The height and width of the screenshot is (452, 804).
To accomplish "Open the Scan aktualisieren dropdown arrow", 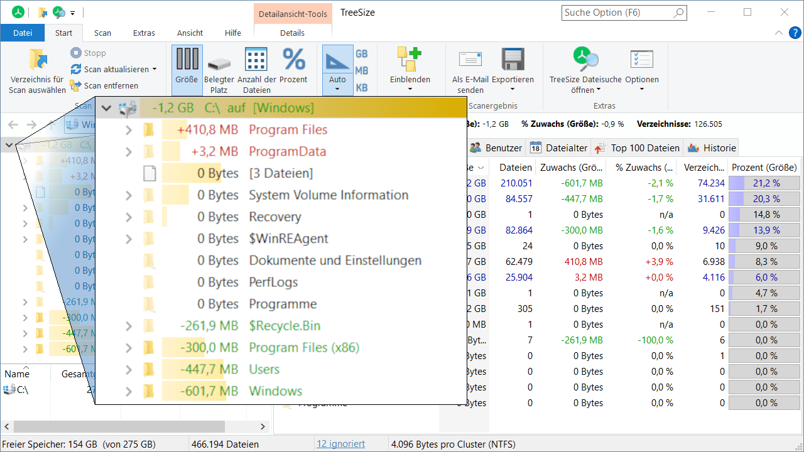I will pyautogui.click(x=155, y=69).
